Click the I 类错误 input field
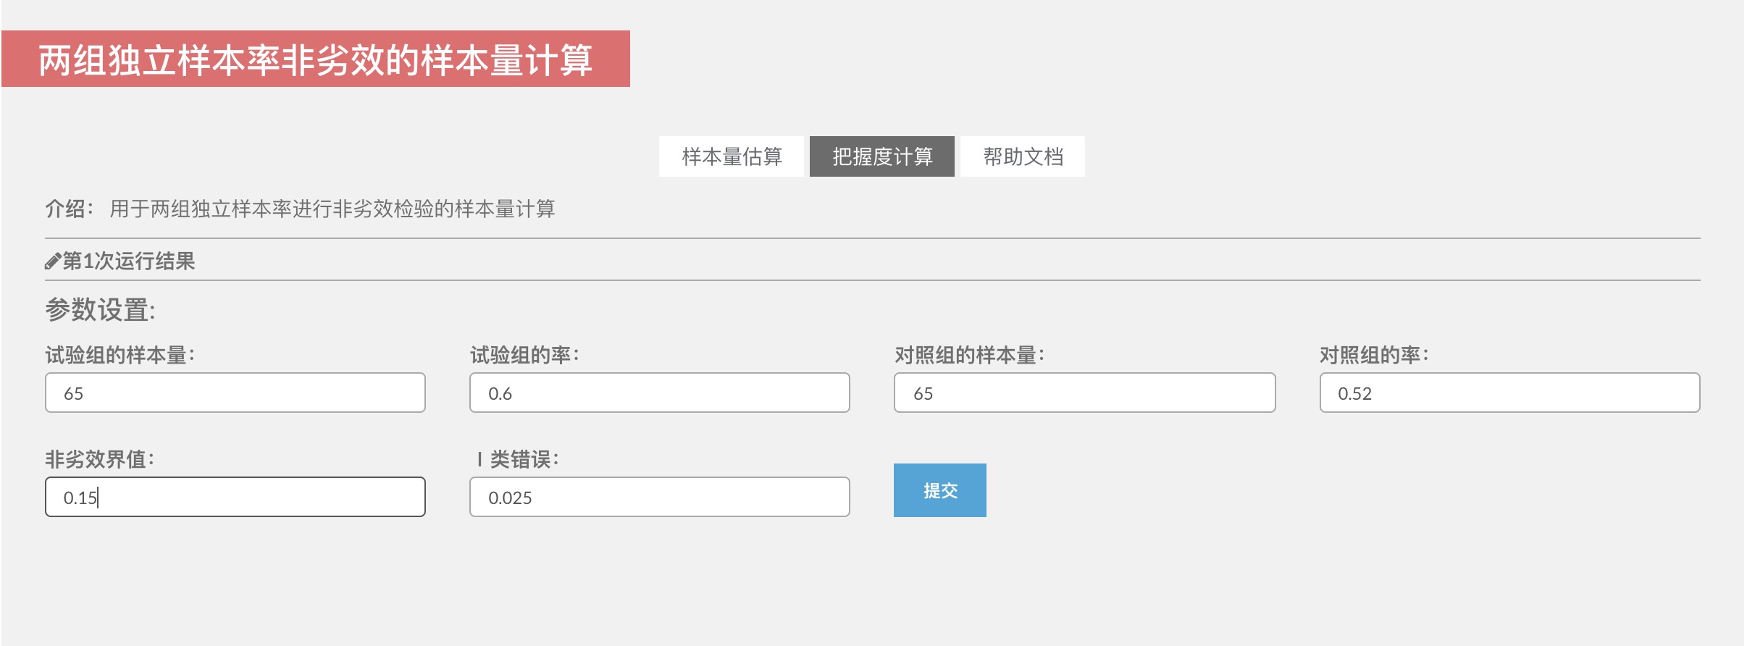This screenshot has width=1747, height=646. 660,497
